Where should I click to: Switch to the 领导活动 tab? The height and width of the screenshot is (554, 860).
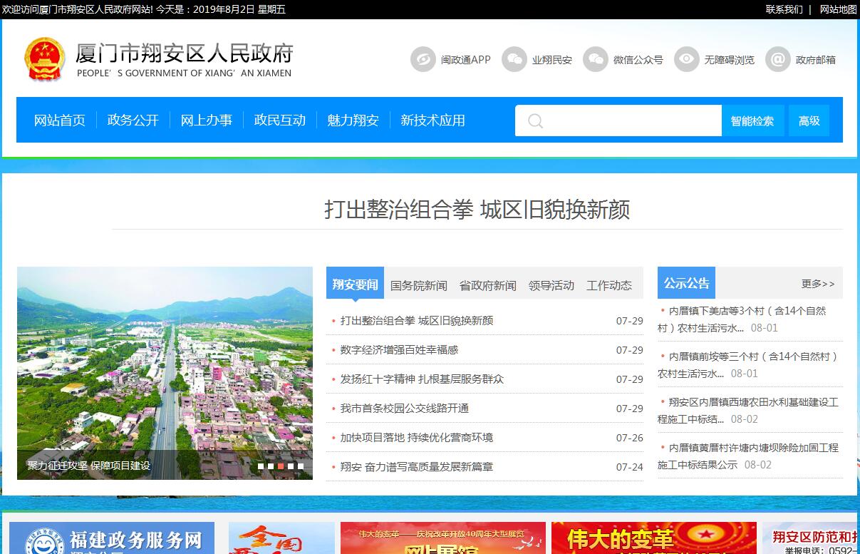click(x=551, y=285)
